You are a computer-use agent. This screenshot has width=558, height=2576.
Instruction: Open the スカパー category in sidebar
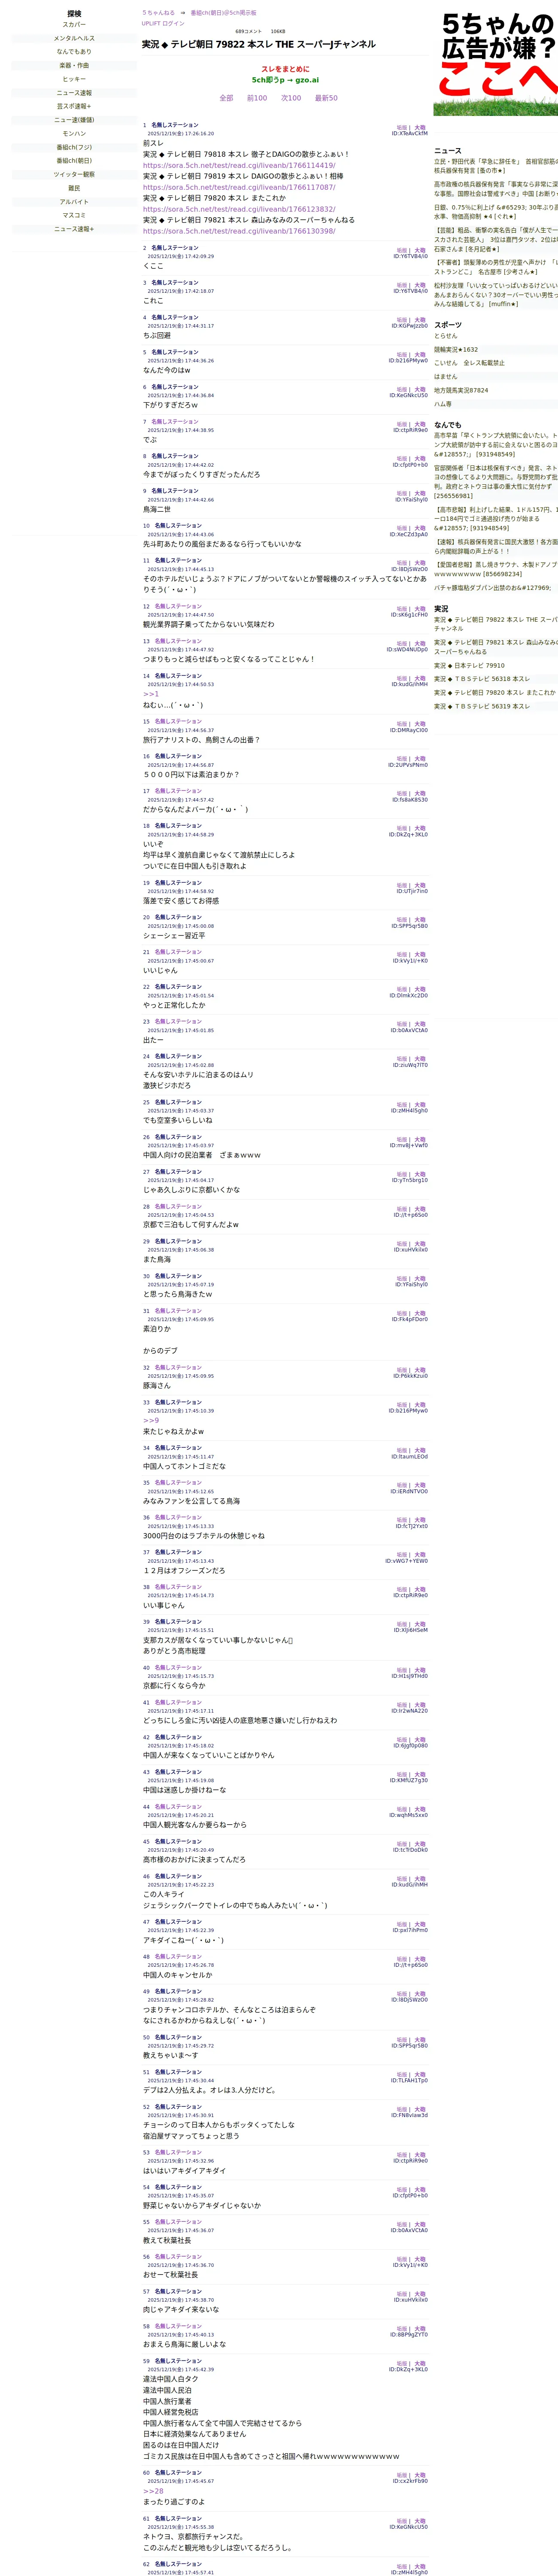click(x=74, y=24)
